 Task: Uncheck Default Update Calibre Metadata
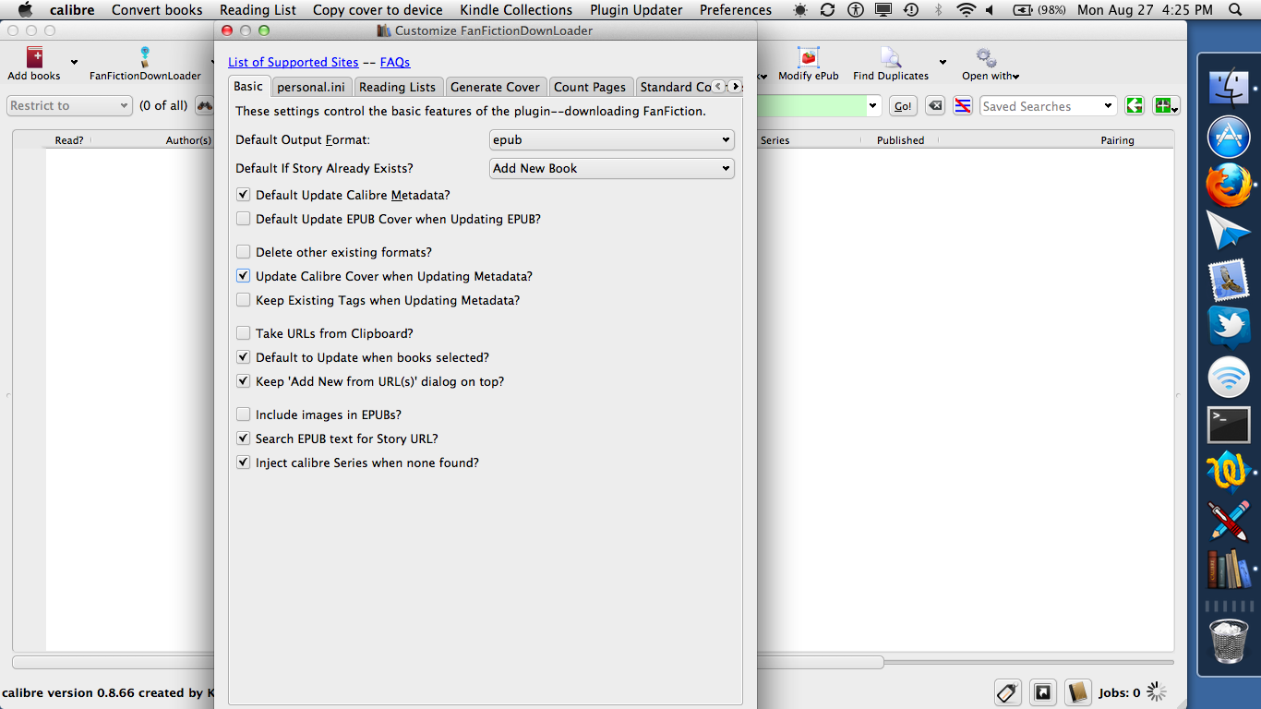coord(244,195)
